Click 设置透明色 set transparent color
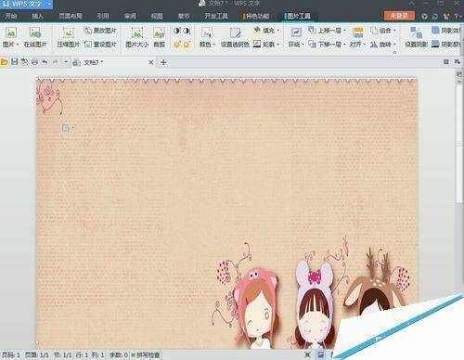The height and width of the screenshot is (360, 464). pos(235,37)
